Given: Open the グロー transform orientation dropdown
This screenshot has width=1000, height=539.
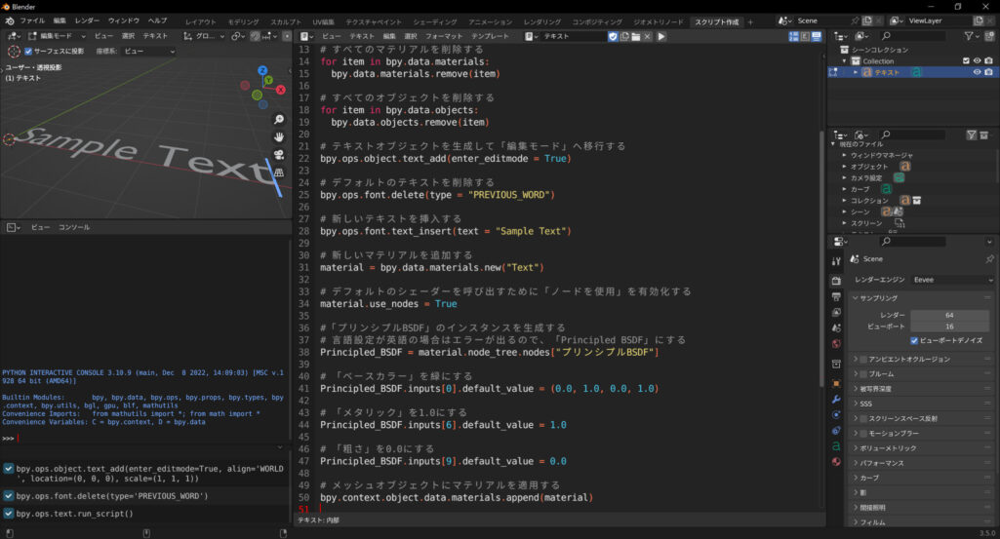Looking at the screenshot, I should coord(204,36).
